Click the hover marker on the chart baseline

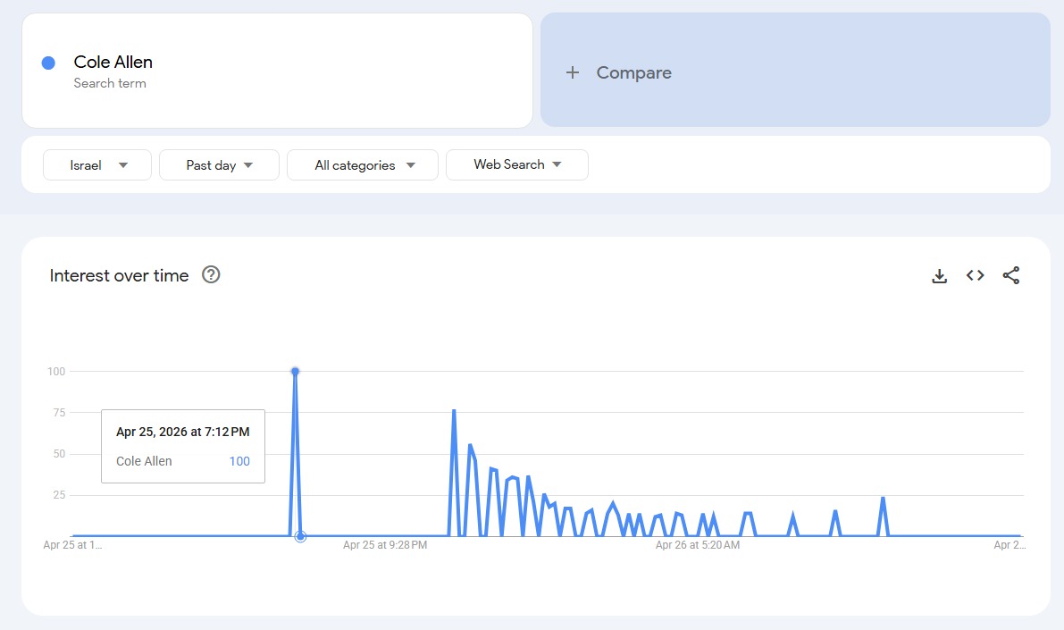tap(300, 536)
